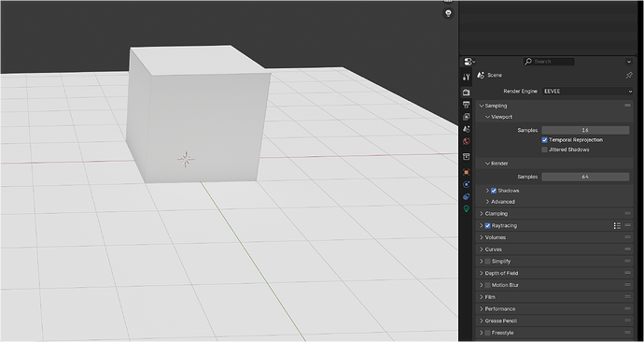Uncheck the Raytracing checkbox
Viewport: 644px width, 342px height.
(487, 226)
